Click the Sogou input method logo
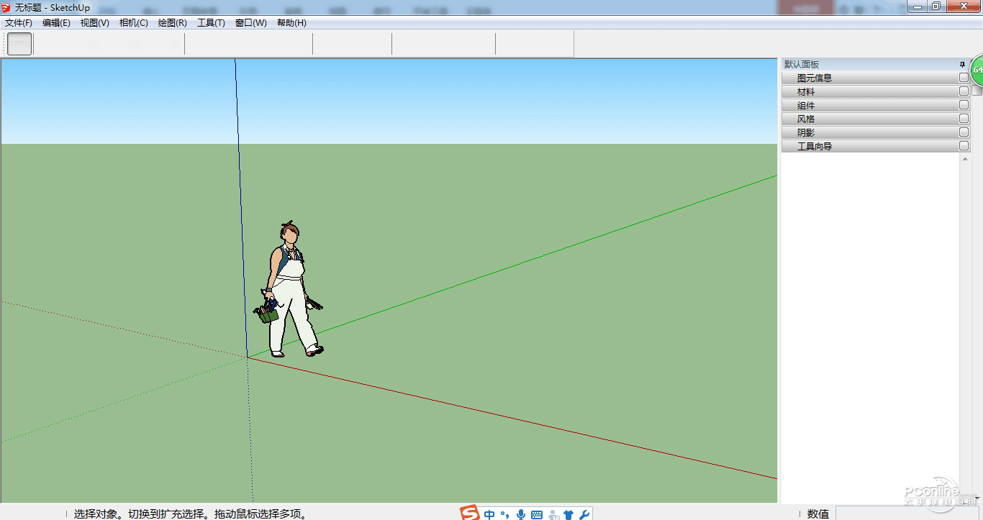Image resolution: width=983 pixels, height=520 pixels. coord(470,514)
